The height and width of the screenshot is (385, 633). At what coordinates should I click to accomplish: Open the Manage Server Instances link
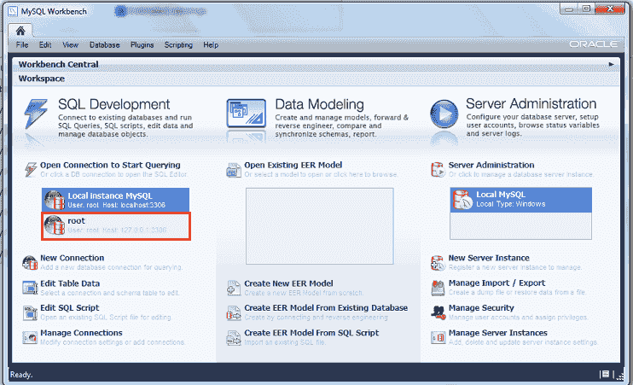pos(497,332)
